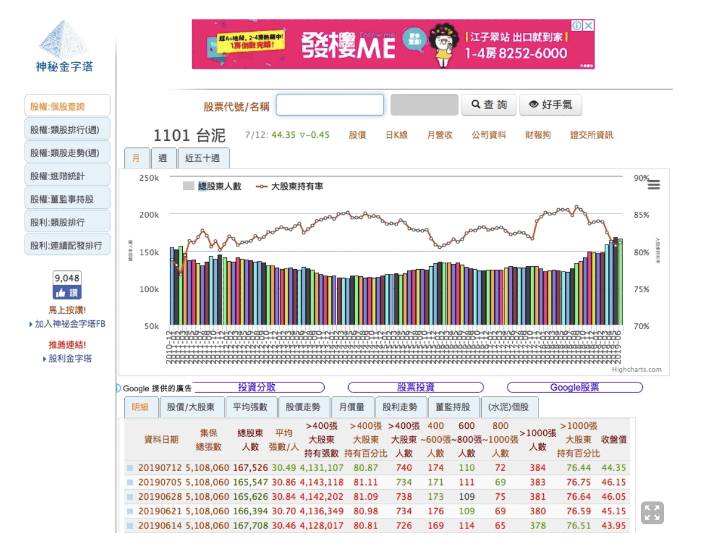Toggle 總股東人數 series in chart legend

tap(212, 187)
